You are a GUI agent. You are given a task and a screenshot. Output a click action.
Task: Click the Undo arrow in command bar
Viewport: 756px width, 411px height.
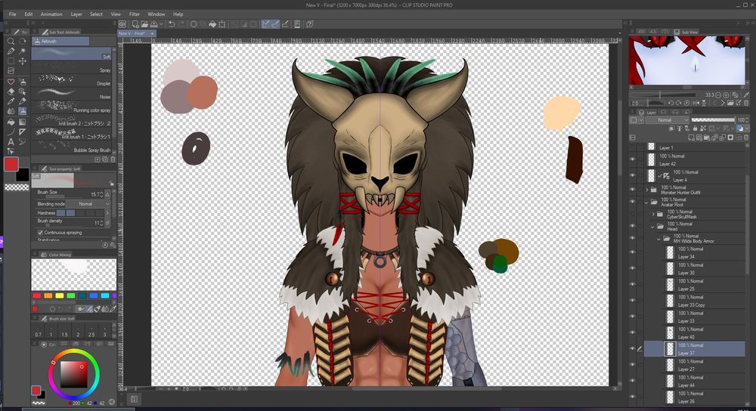[x=172, y=24]
